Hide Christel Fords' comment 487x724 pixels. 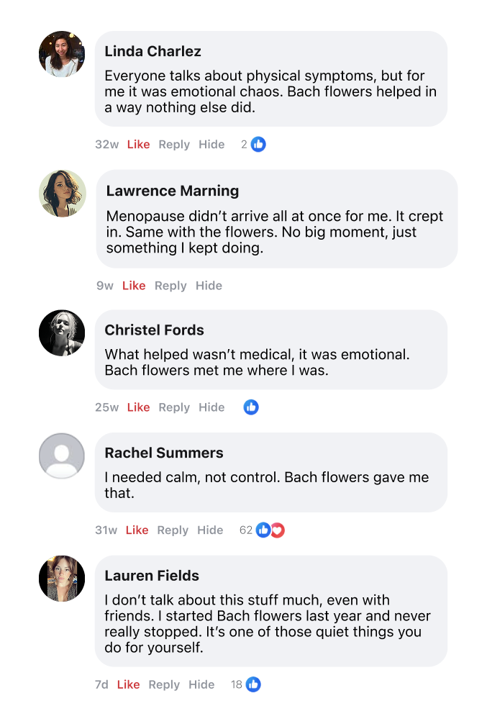[211, 407]
